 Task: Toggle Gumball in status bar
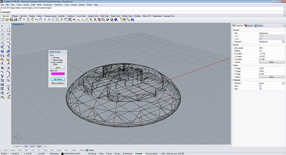click(x=138, y=153)
